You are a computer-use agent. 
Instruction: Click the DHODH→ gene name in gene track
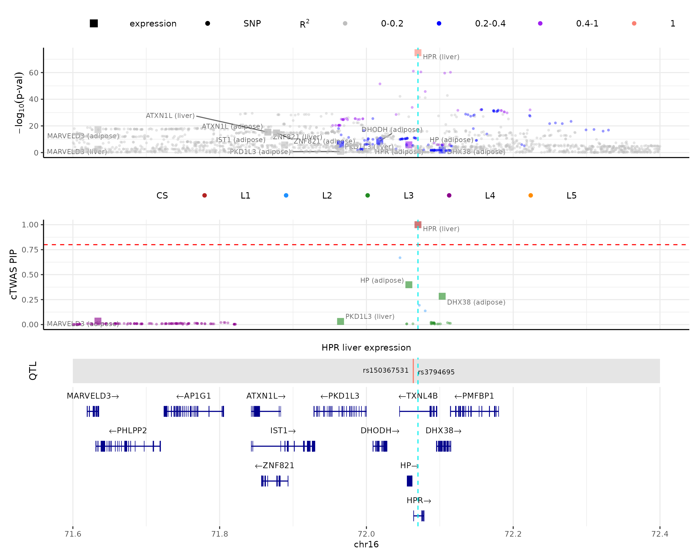[380, 431]
